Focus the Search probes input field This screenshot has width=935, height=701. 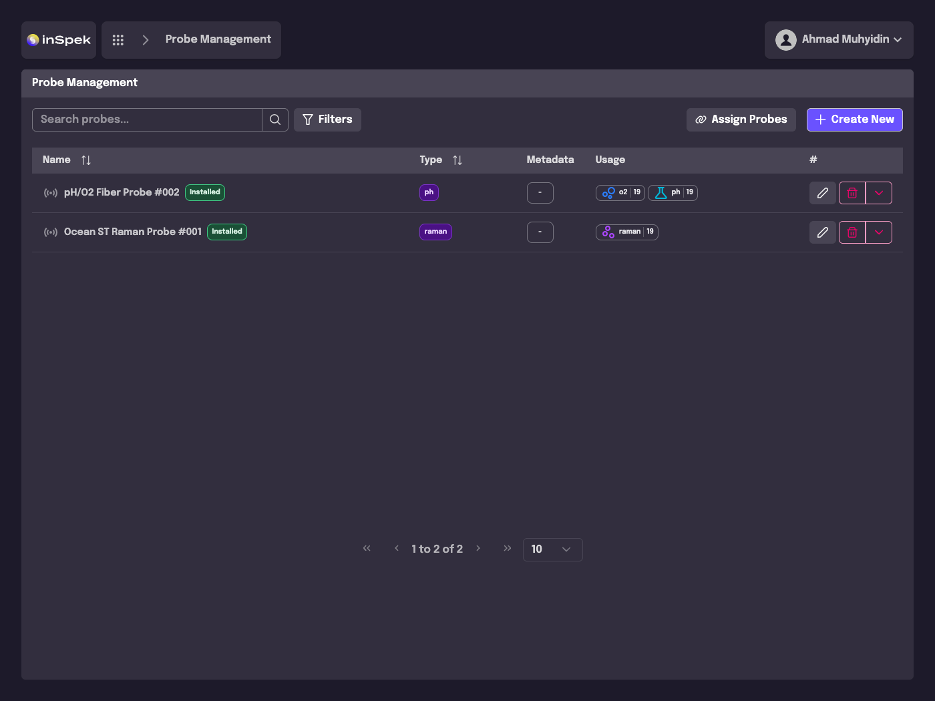(147, 120)
